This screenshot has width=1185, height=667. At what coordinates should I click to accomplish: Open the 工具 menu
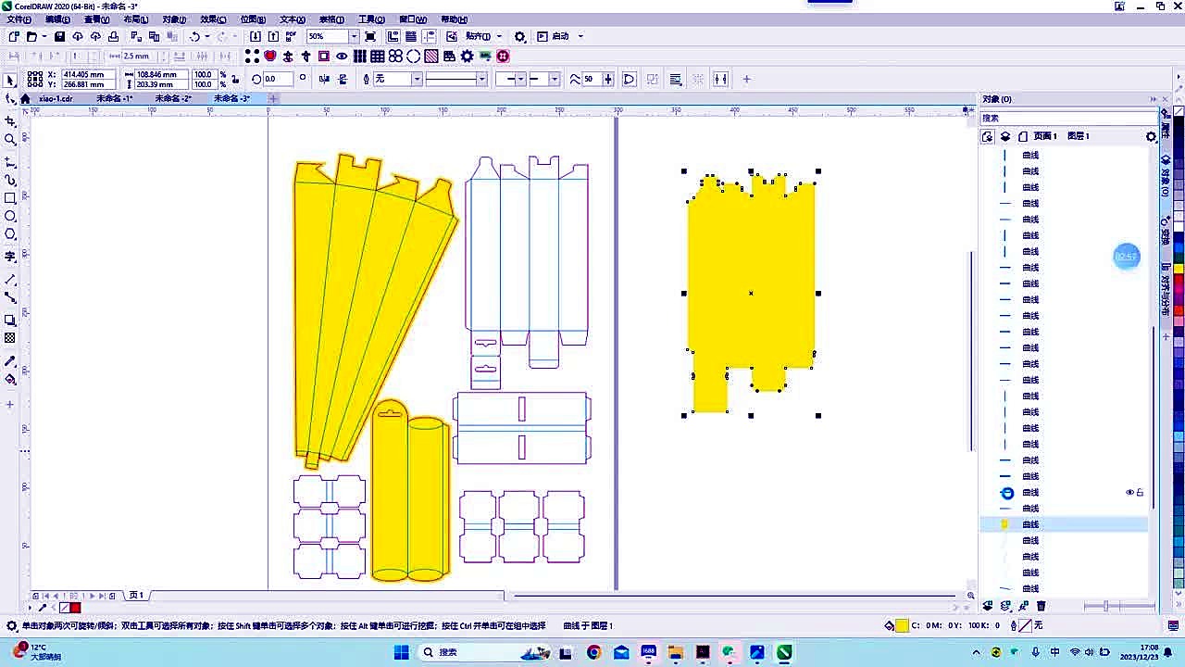coord(371,19)
